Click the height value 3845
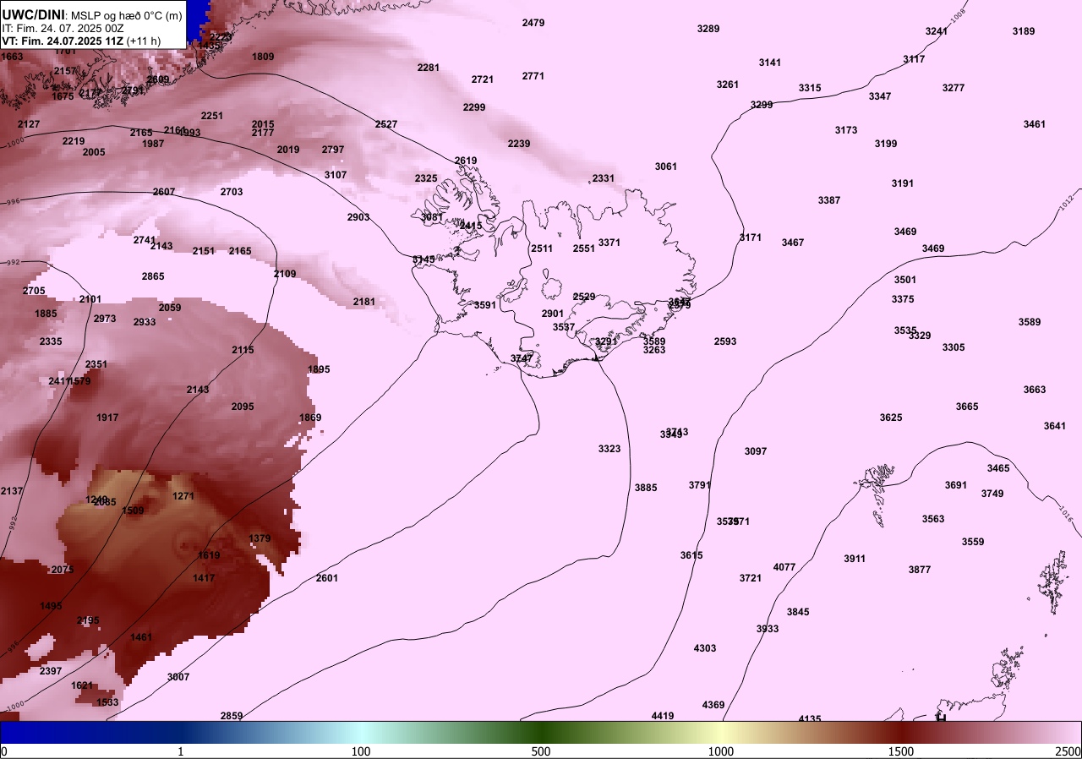This screenshot has height=759, width=1082. [x=798, y=612]
